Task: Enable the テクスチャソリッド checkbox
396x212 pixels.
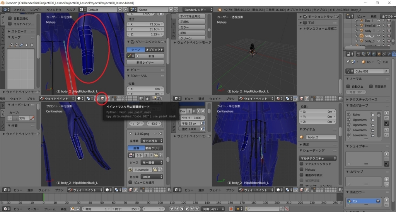Action: click(x=301, y=164)
